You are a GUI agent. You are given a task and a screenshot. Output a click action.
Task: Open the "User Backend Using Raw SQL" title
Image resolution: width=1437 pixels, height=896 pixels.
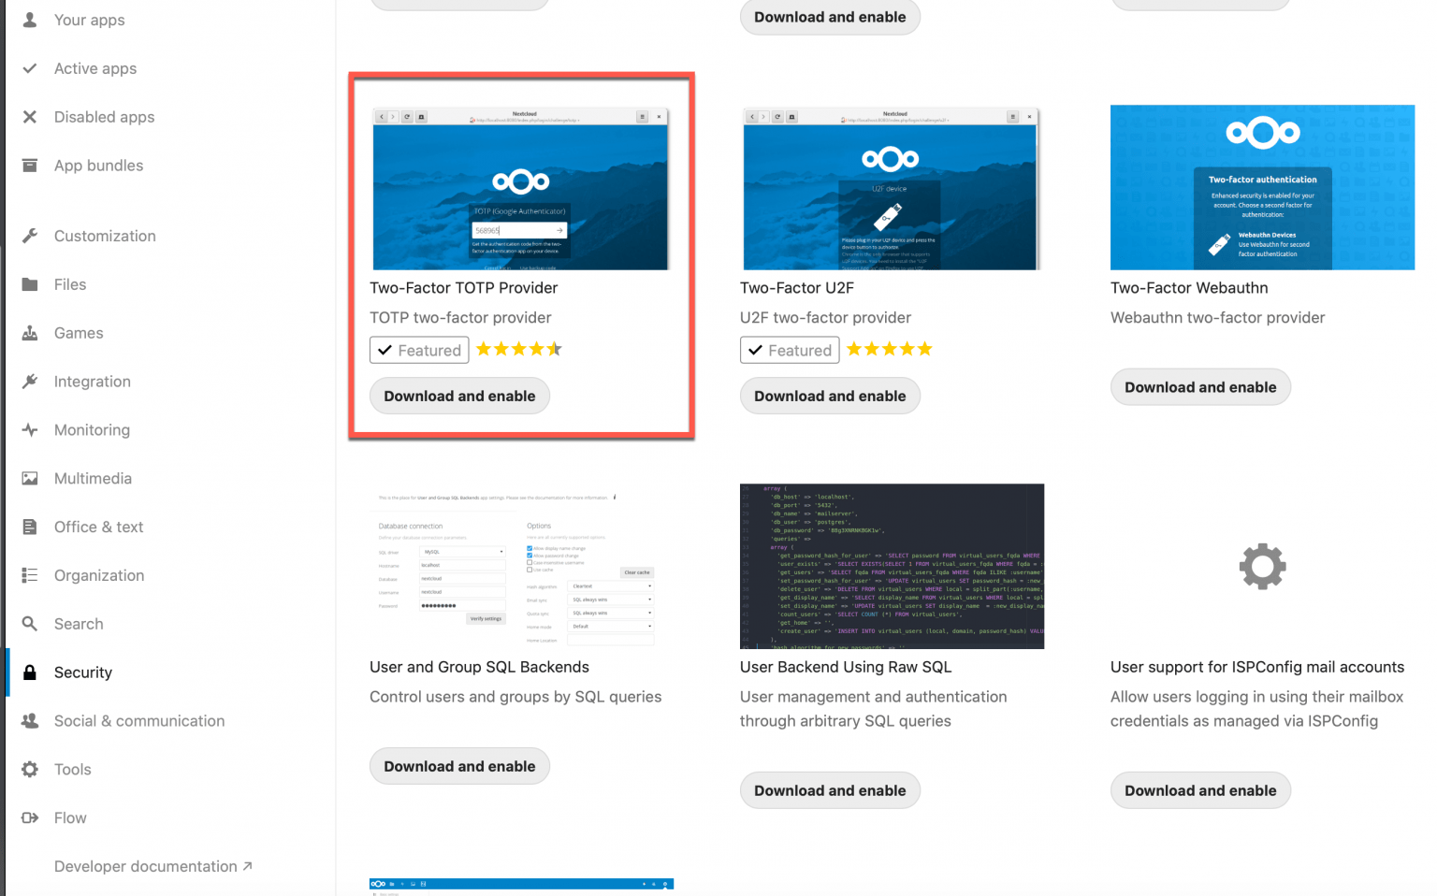point(846,667)
